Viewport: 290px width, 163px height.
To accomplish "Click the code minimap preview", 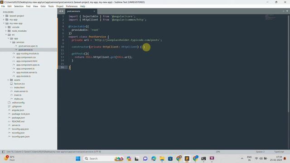I will (271, 17).
